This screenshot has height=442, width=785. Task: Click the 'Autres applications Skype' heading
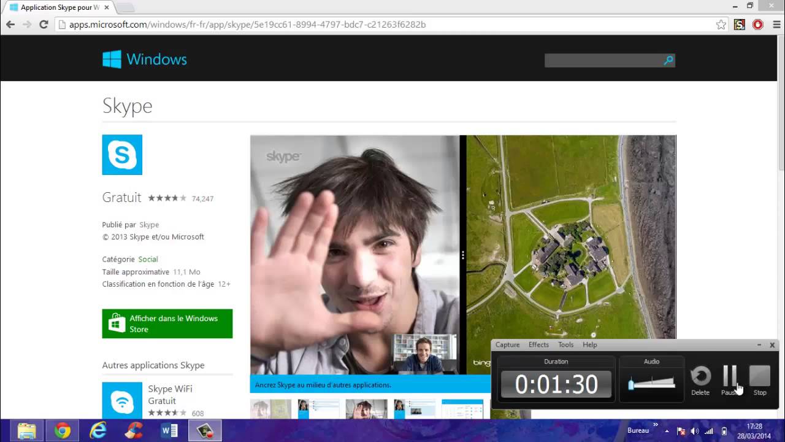153,365
